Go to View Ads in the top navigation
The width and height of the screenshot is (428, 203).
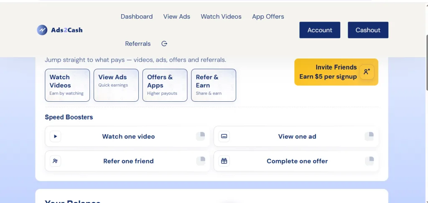click(176, 17)
